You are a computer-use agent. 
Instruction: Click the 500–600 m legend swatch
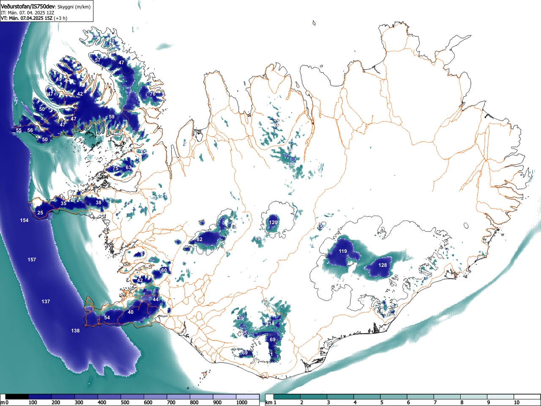point(132,397)
